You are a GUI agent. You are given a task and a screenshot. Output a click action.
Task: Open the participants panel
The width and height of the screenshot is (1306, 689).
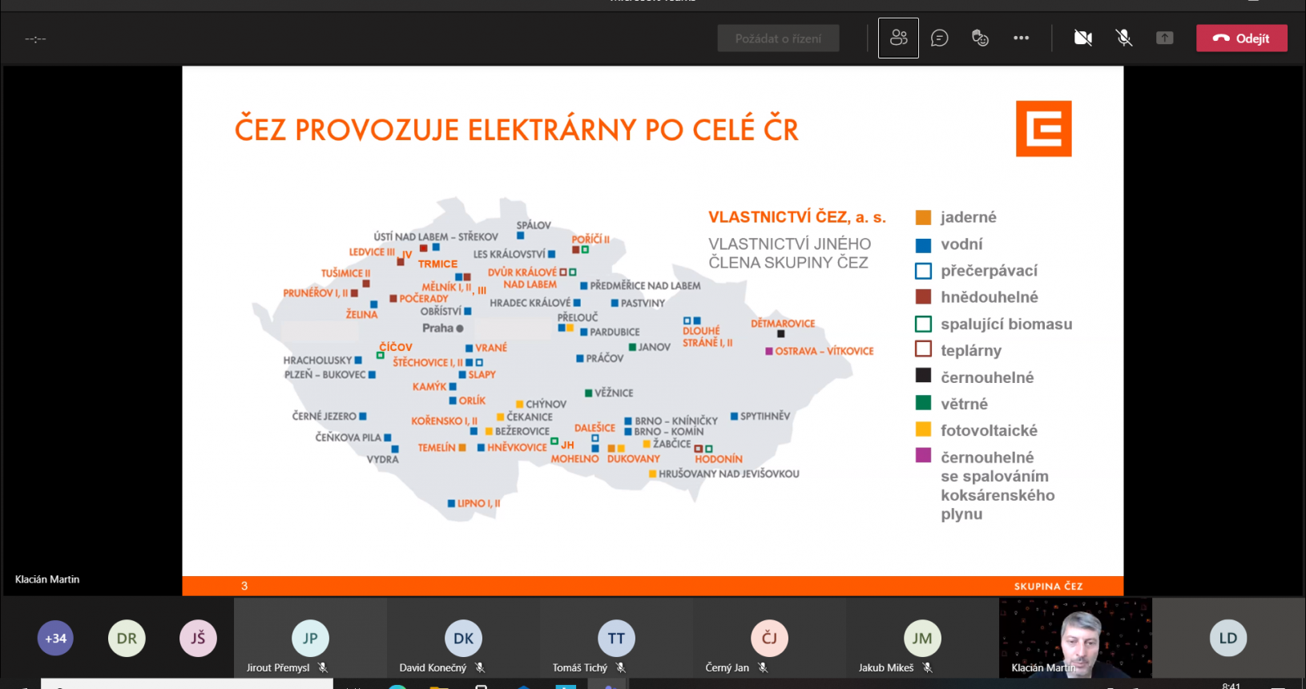coord(898,38)
